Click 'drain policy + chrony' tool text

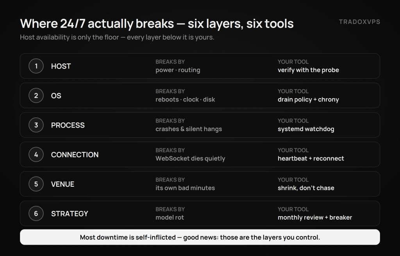tap(309, 99)
